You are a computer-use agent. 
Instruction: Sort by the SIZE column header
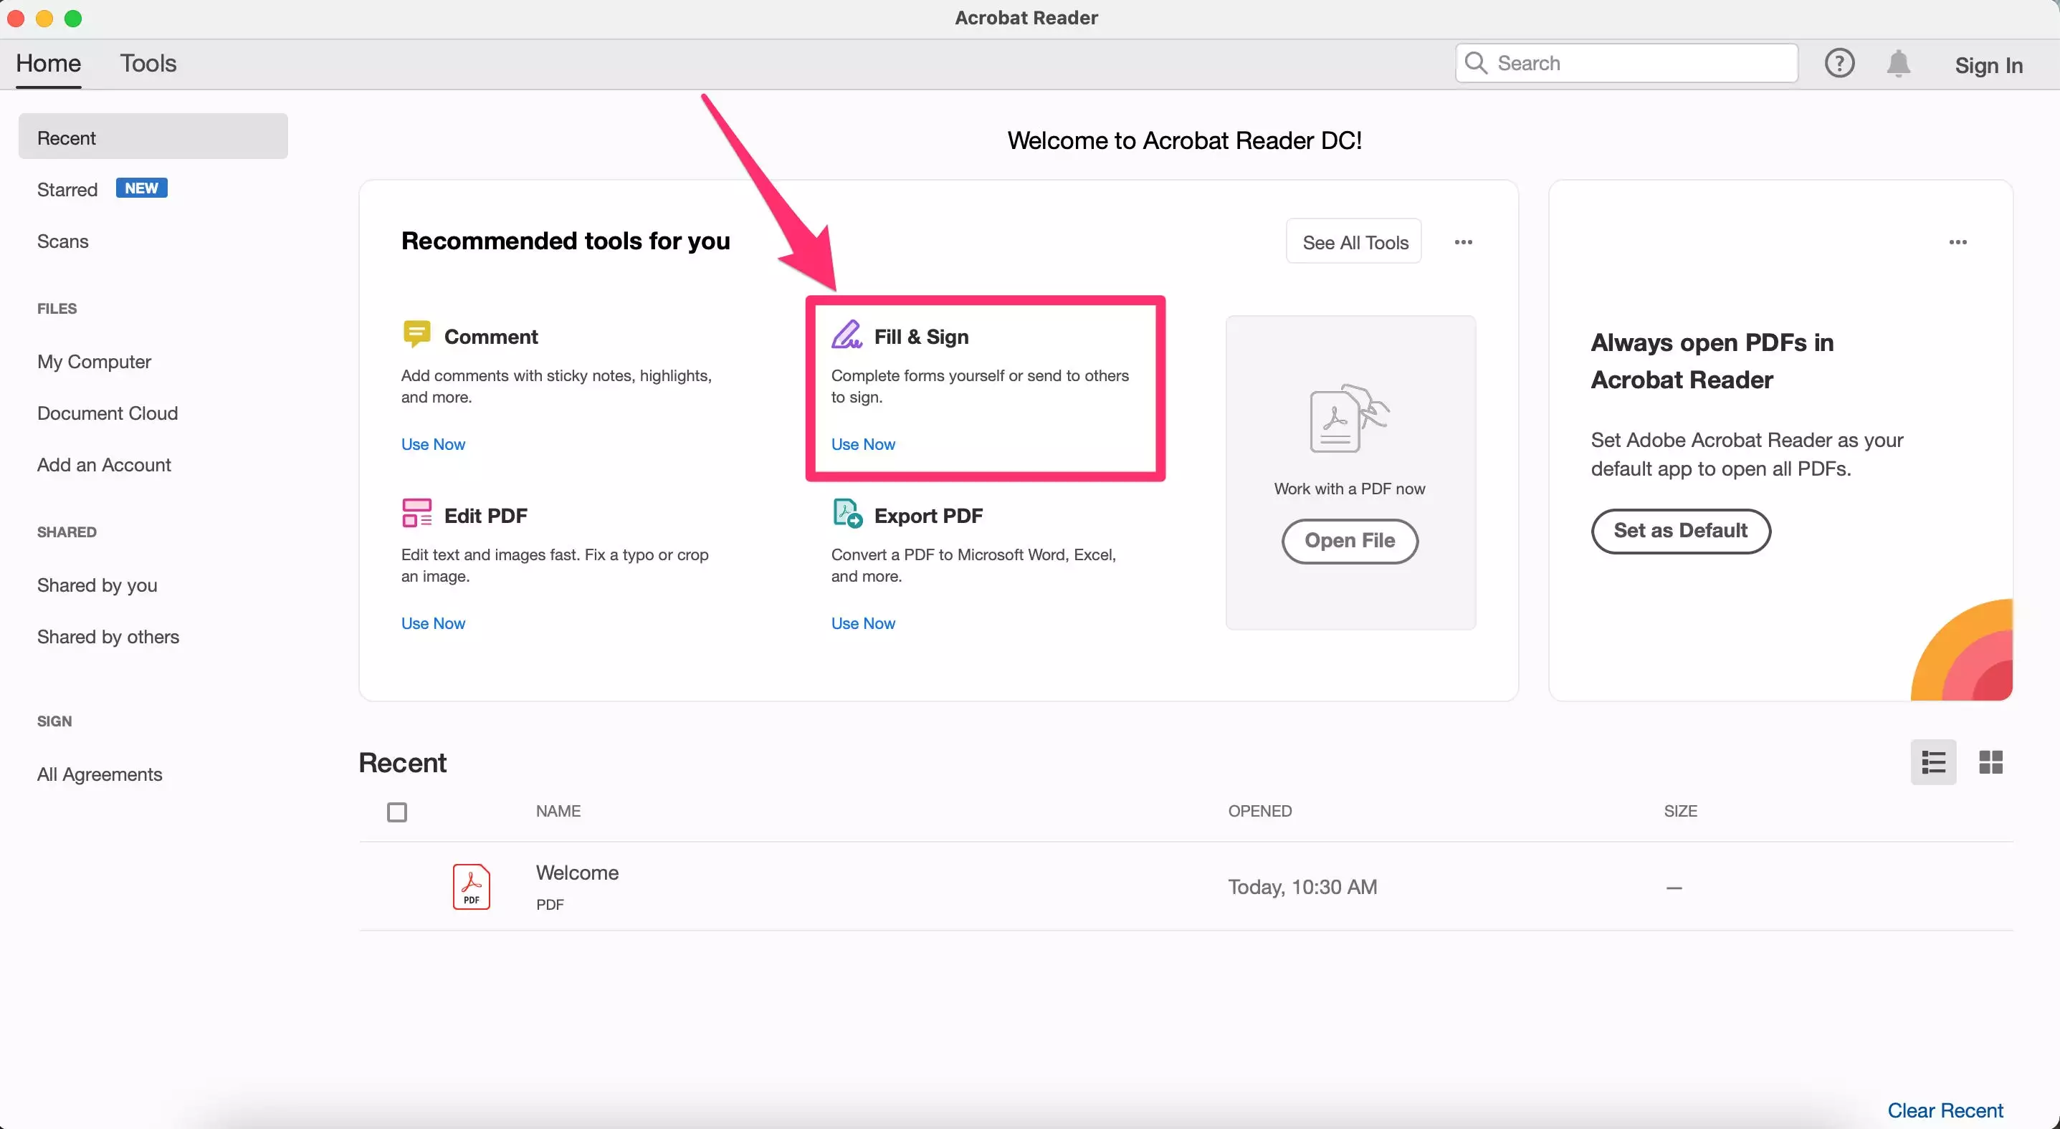pyautogui.click(x=1680, y=811)
